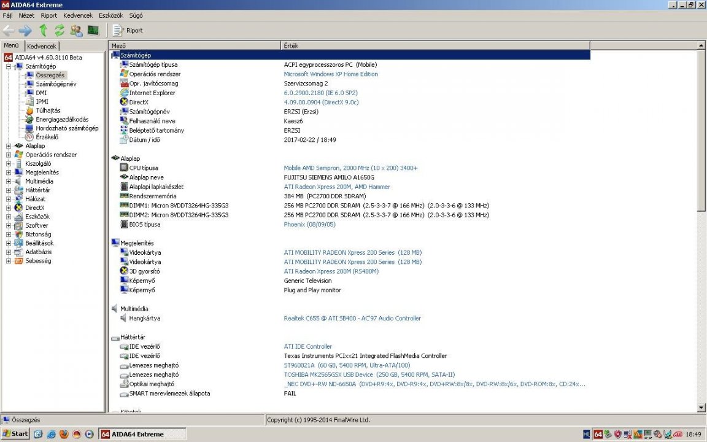Click the scroll up arrow of list
The image size is (707, 442).
(x=701, y=45)
